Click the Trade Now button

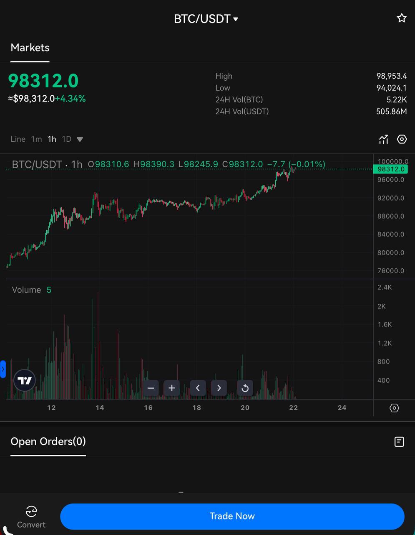232,516
